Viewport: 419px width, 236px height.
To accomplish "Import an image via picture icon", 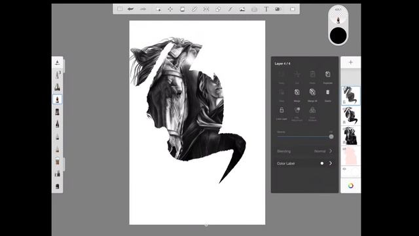I will point(242,9).
